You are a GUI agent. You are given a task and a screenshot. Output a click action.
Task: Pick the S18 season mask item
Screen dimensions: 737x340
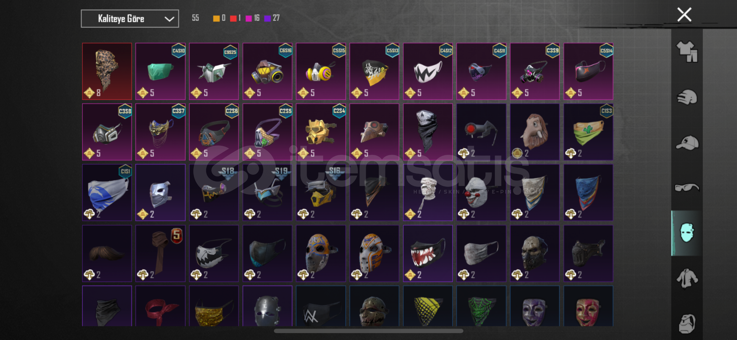click(x=214, y=192)
